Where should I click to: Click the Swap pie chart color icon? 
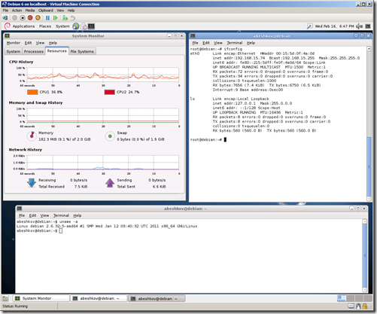[110, 136]
